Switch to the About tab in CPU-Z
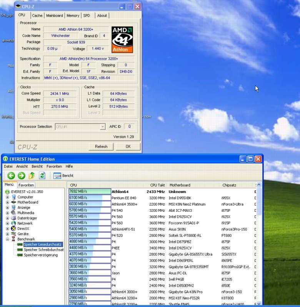The width and height of the screenshot is (300, 307). (x=102, y=15)
